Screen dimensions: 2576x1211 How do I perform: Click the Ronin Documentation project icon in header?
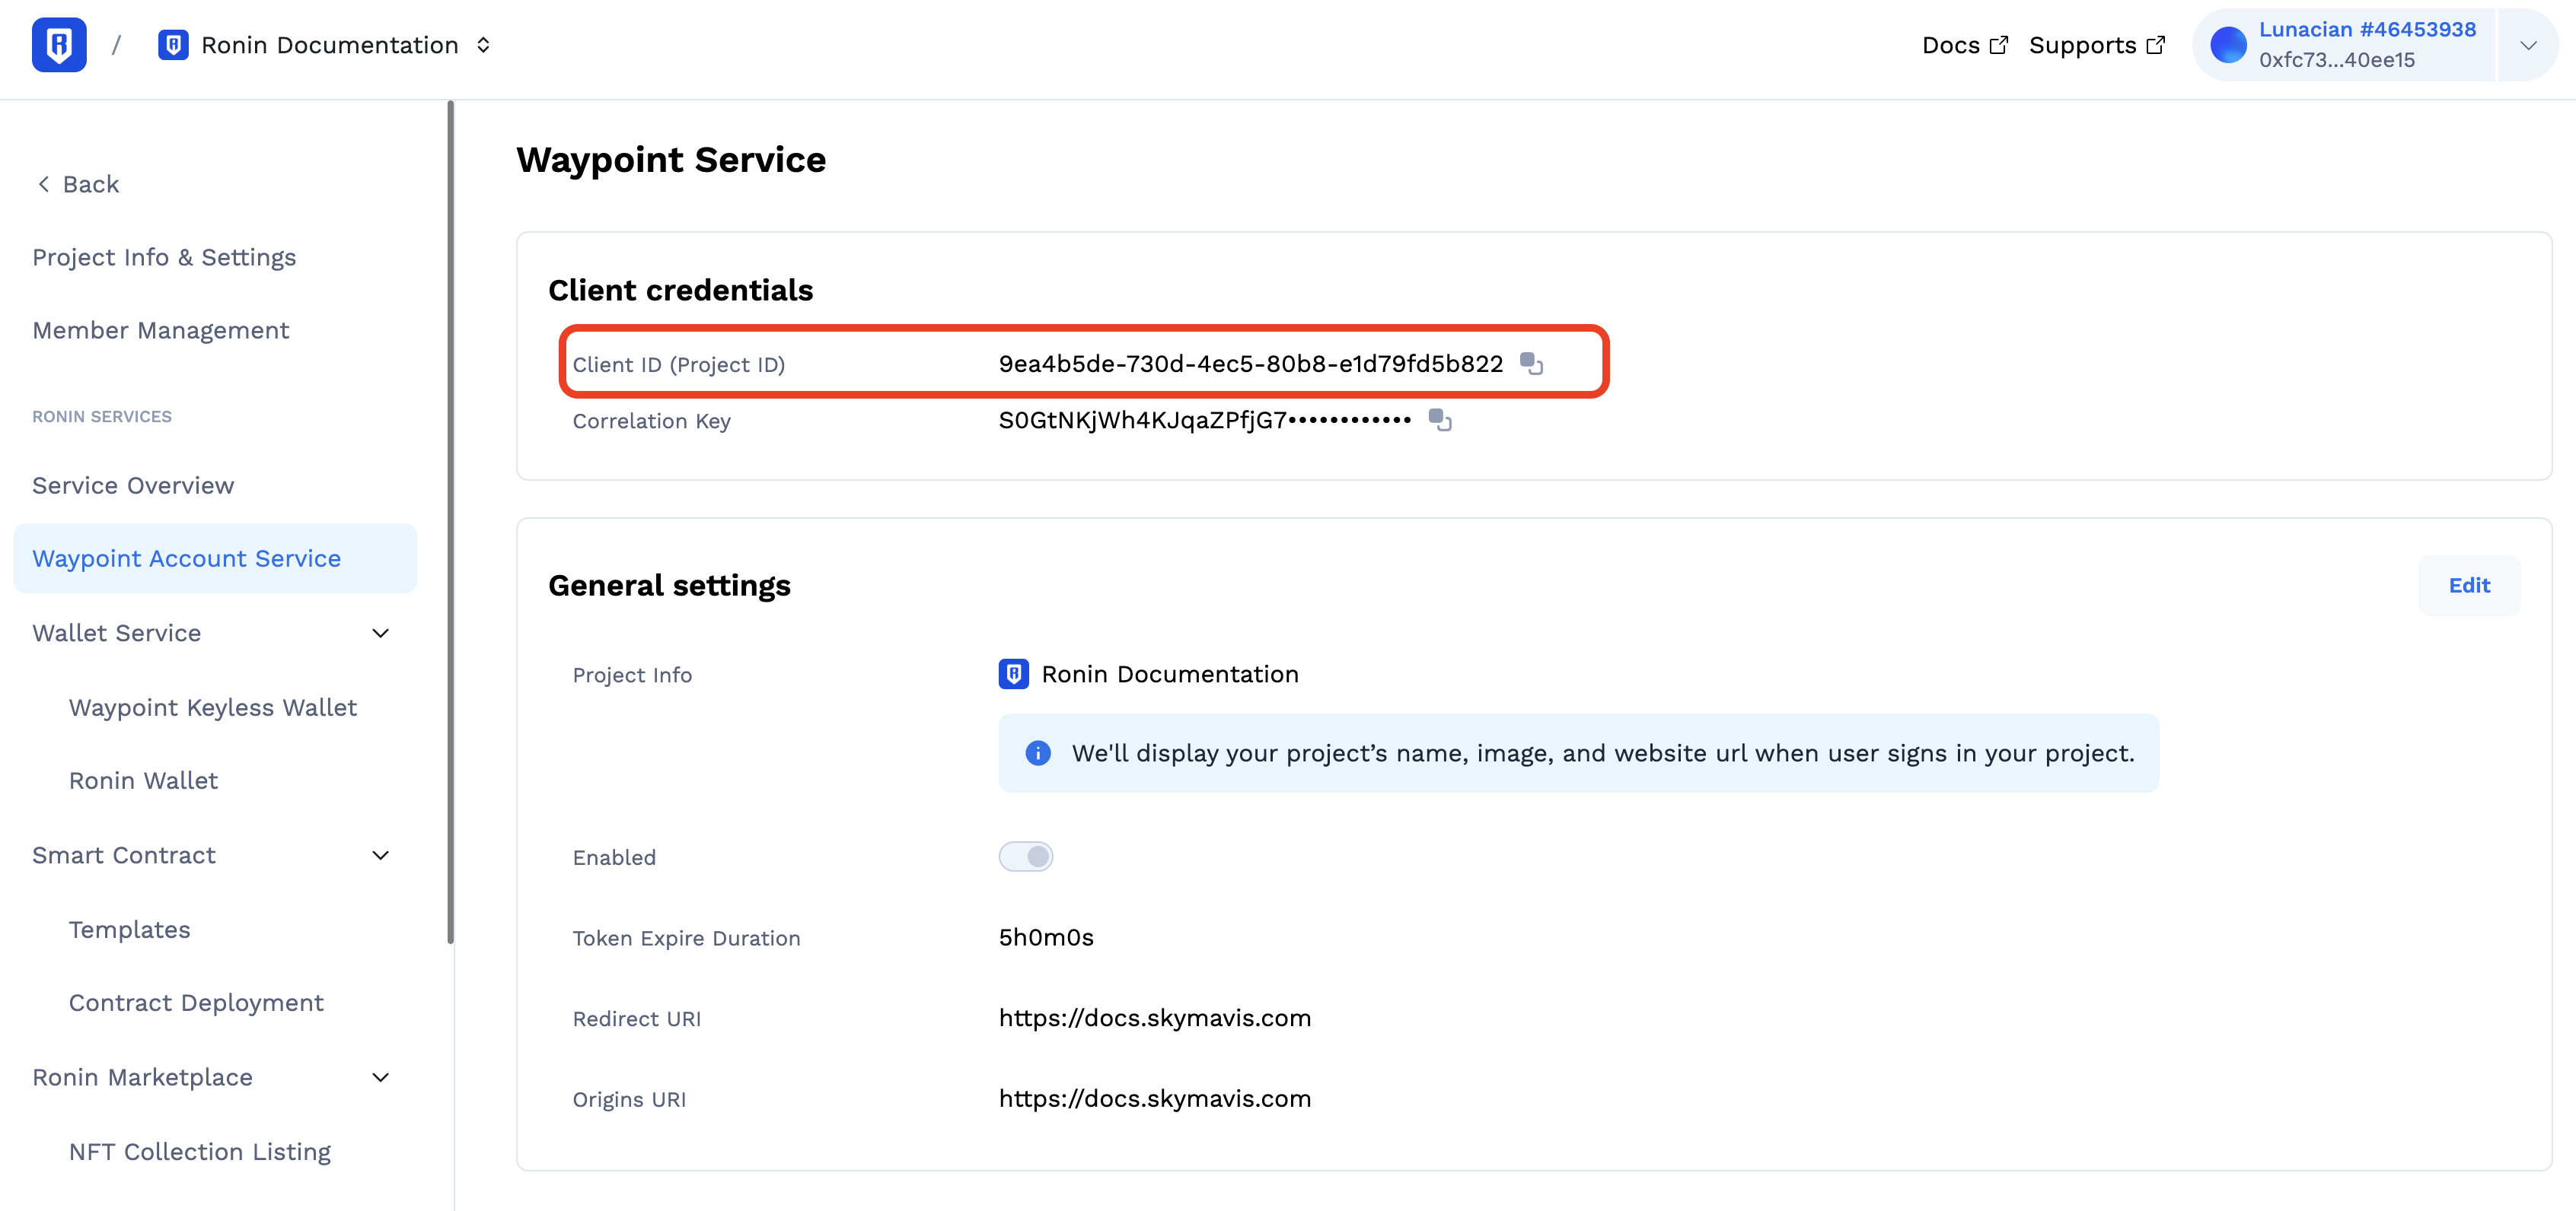click(173, 45)
